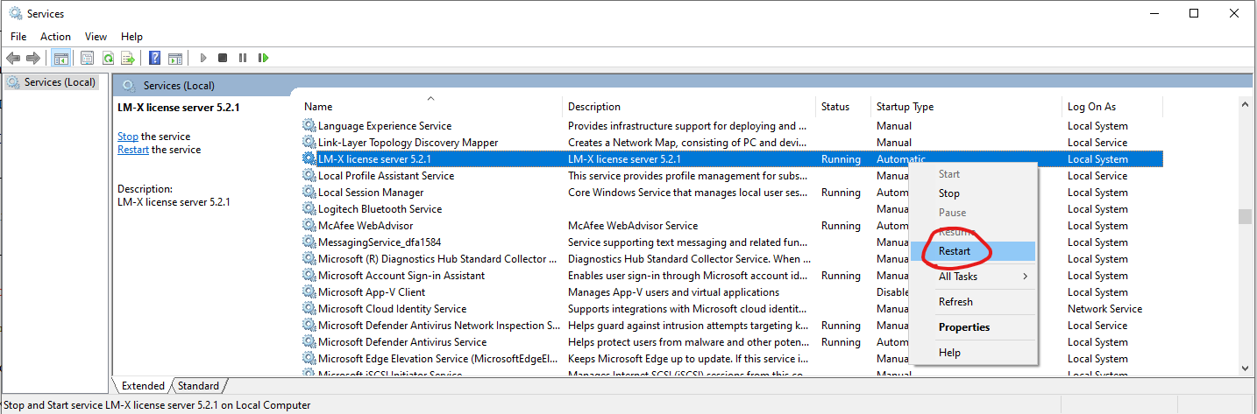Click gear icon of LM-X license server row
This screenshot has width=1257, height=414.
(309, 159)
